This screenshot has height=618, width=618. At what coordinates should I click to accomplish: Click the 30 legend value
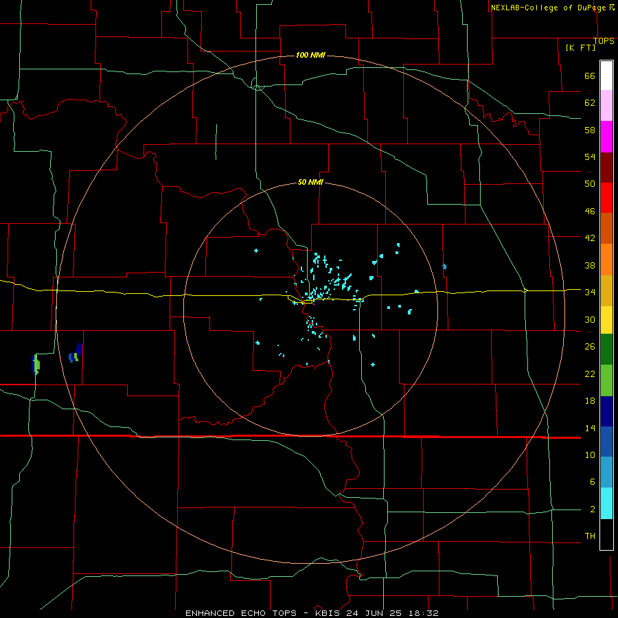tap(590, 319)
